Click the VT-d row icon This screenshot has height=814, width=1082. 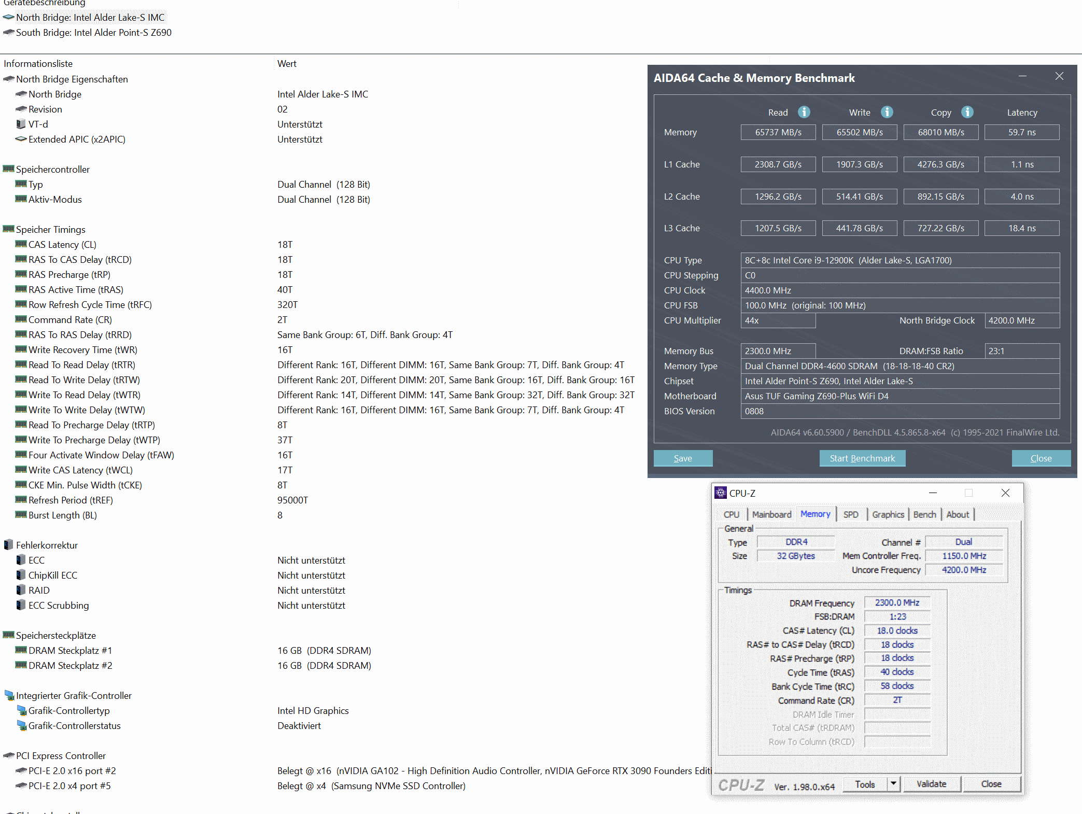(x=21, y=124)
